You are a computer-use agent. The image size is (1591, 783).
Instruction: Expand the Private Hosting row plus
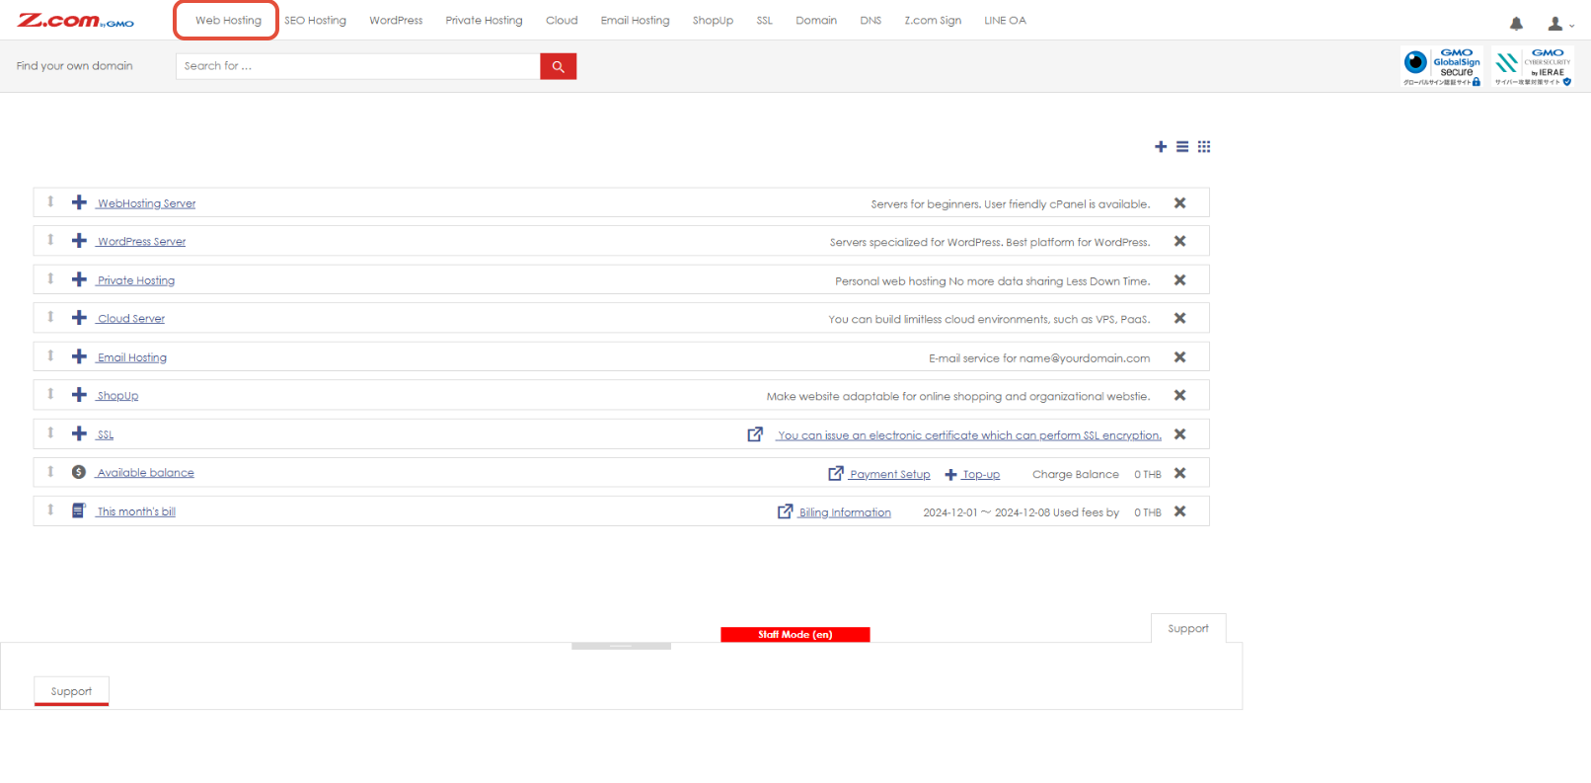pos(80,279)
